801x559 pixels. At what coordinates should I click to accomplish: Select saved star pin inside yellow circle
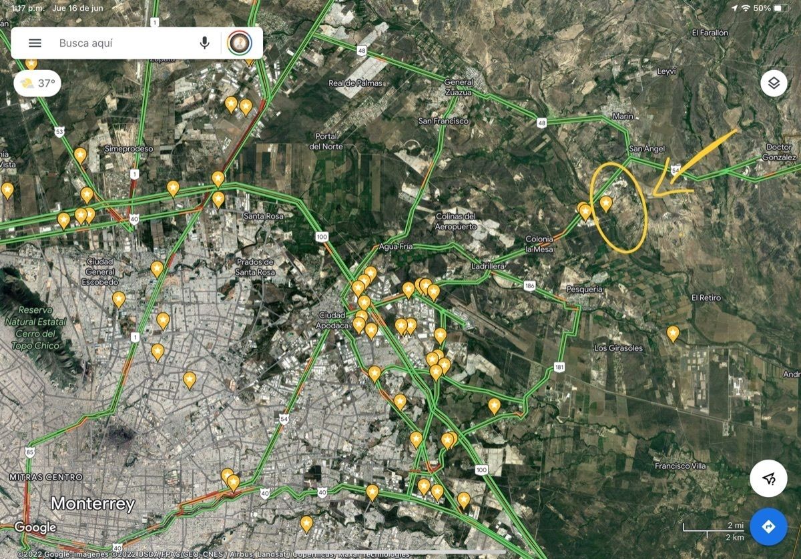click(605, 203)
